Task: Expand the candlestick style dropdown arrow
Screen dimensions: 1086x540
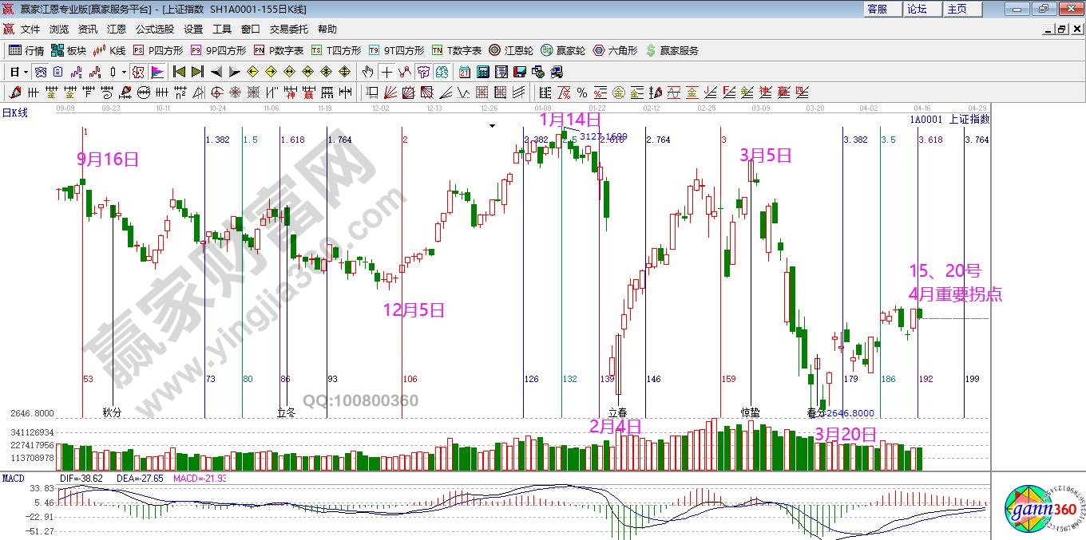Action: pyautogui.click(x=124, y=72)
